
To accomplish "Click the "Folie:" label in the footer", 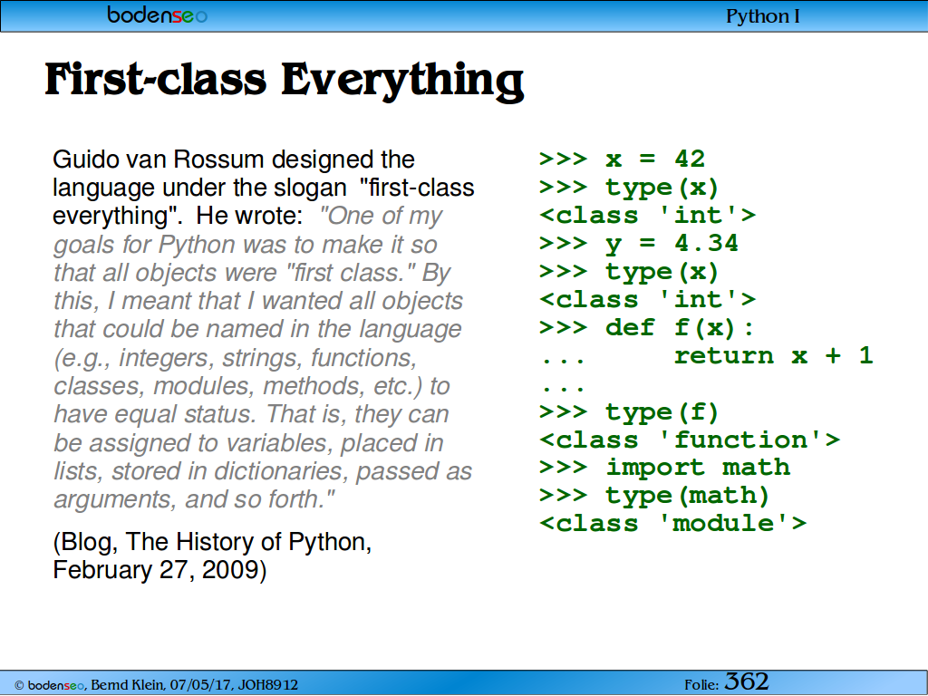I will [x=702, y=685].
